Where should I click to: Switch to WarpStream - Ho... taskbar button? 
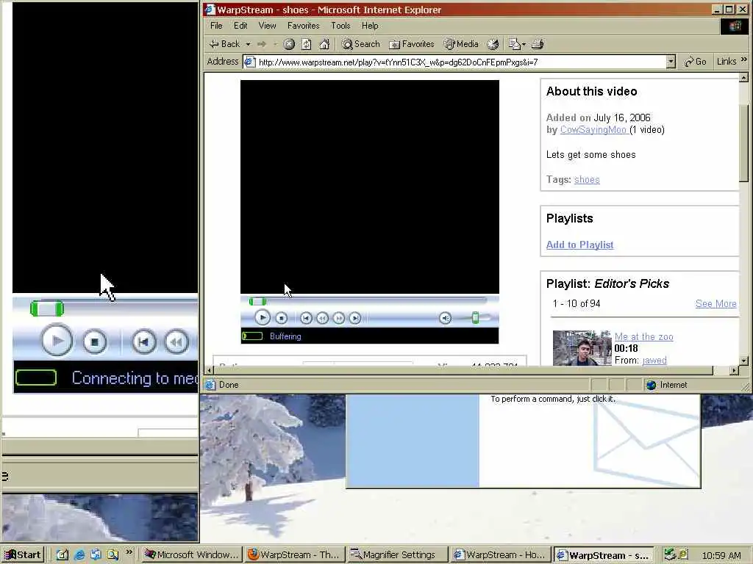(x=500, y=555)
